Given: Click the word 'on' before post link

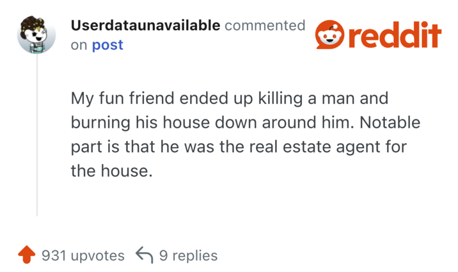Looking at the screenshot, I should coord(79,45).
